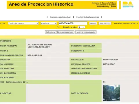139x104 pixels.
Task: Click the Buscar button
Action: click(93, 23)
